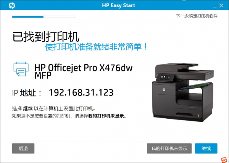Close the HP Easy Start window
229x163 pixels.
221,6
